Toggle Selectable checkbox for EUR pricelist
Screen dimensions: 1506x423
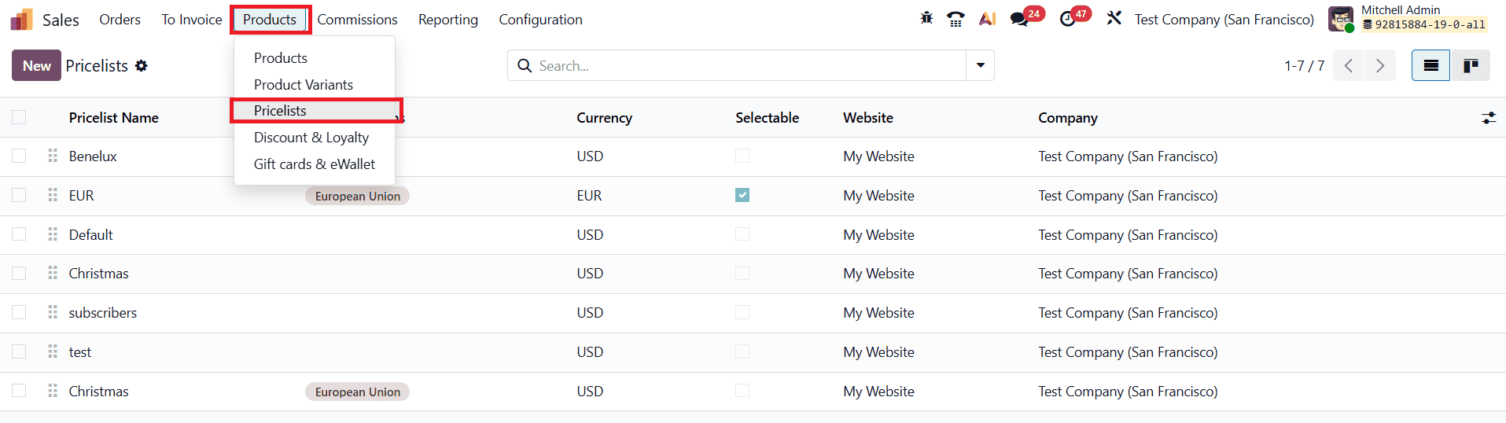[x=742, y=195]
